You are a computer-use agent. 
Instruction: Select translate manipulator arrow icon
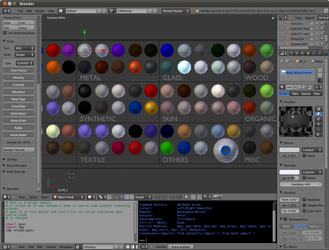coord(121,197)
